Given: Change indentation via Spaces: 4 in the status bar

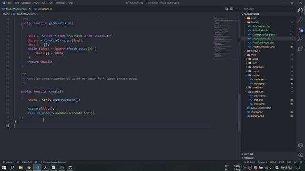Looking at the screenshot, I should [x=263, y=162].
